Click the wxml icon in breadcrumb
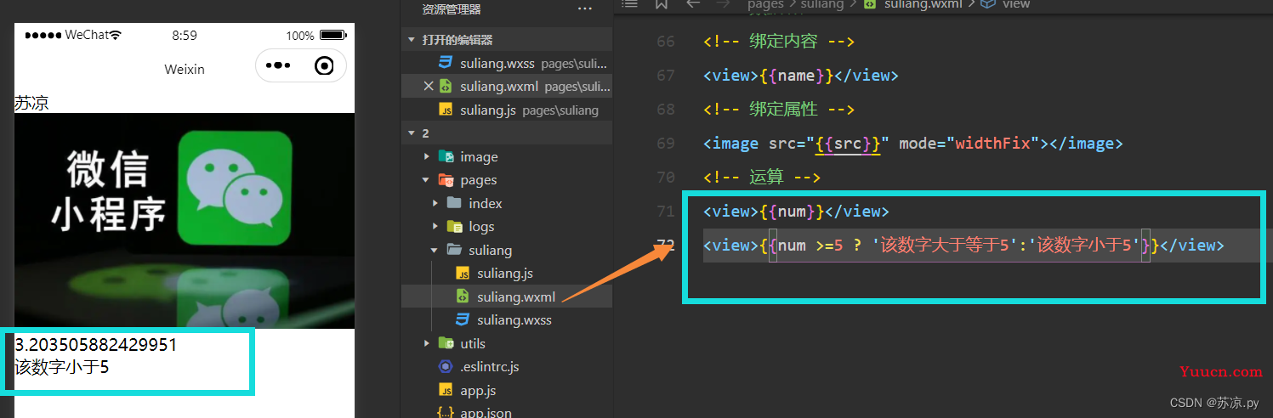Screen dimensions: 1273x418 869,4
